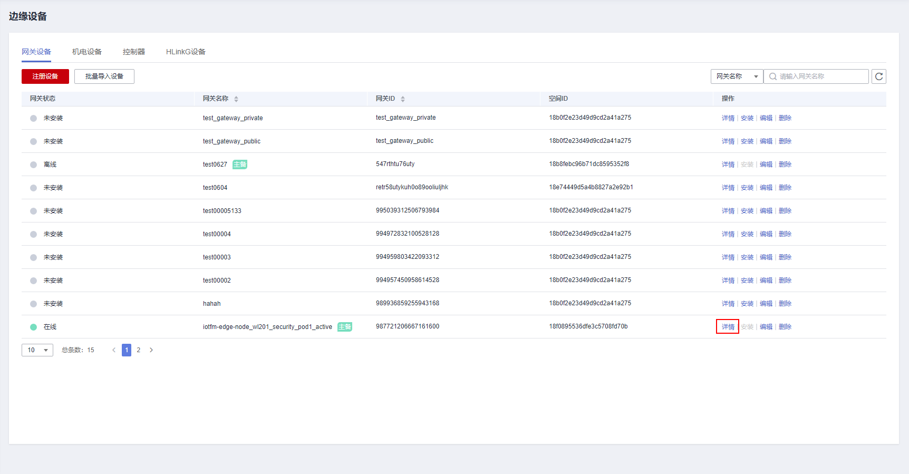Go to previous page arrow
This screenshot has height=474, width=909.
pyautogui.click(x=113, y=350)
